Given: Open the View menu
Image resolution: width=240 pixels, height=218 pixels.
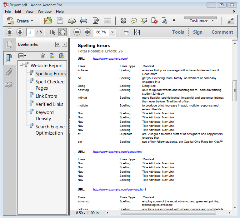Looking at the screenshot, I should [29, 12].
